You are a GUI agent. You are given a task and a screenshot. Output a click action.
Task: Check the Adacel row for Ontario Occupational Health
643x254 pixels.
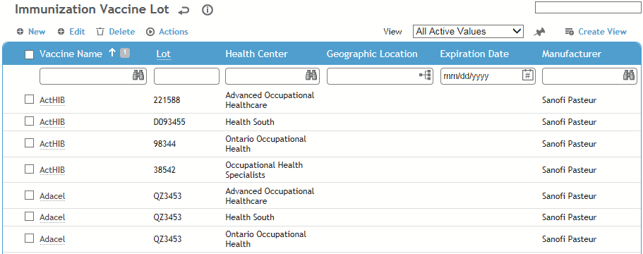[29, 238]
